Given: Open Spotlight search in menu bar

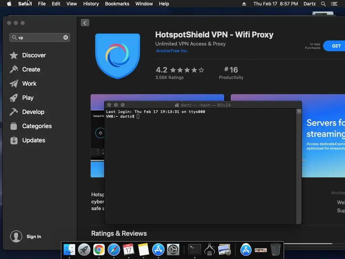Looking at the screenshot, I should pos(323,4).
